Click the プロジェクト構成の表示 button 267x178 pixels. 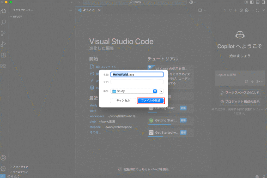[240, 102]
